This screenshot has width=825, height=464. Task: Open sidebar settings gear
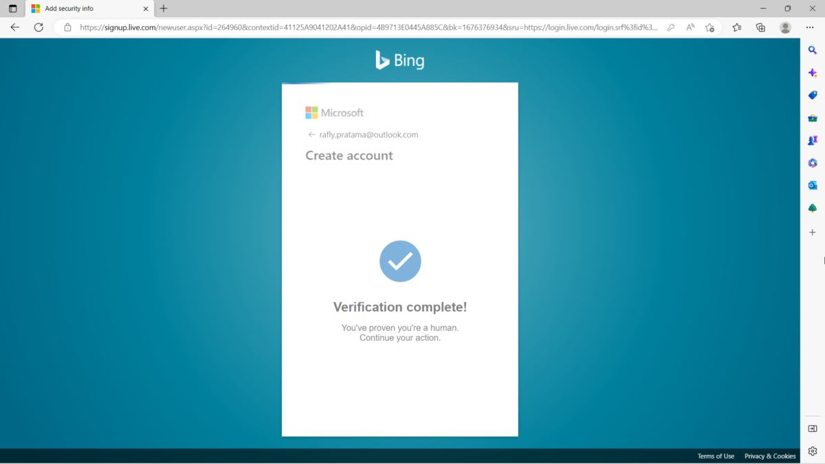[813, 452]
